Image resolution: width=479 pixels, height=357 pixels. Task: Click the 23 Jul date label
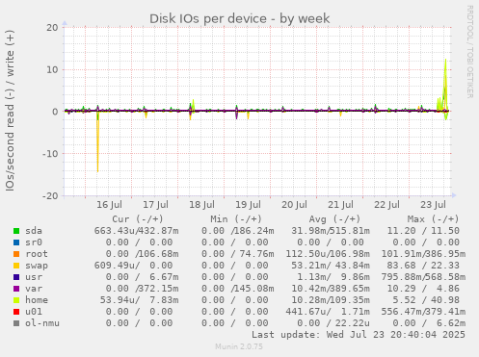point(433,205)
